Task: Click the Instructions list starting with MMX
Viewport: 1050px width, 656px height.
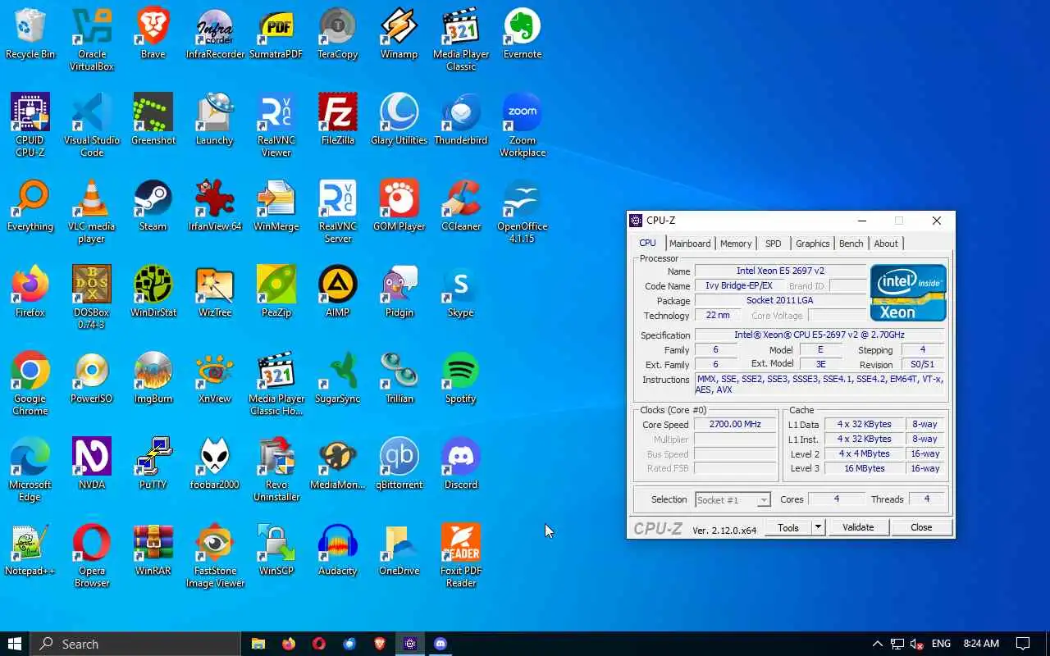Action: [x=820, y=385]
